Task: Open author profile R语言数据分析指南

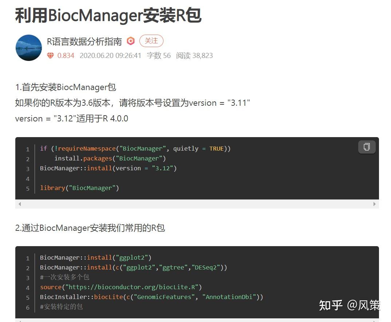Action: point(84,42)
